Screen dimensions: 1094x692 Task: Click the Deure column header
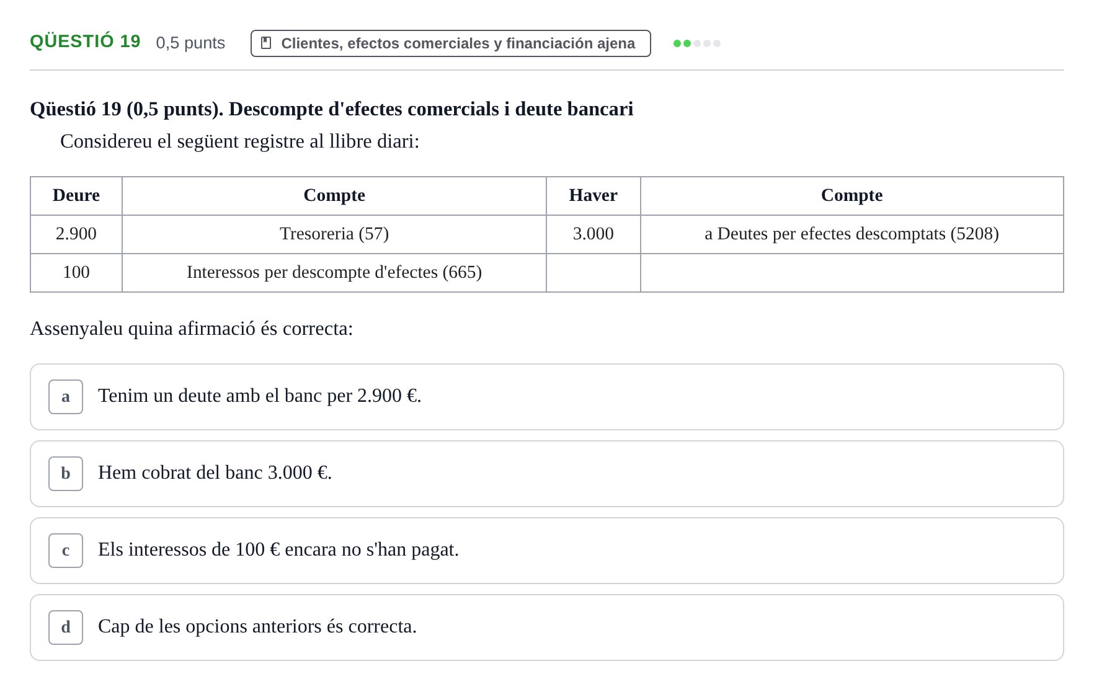point(76,195)
